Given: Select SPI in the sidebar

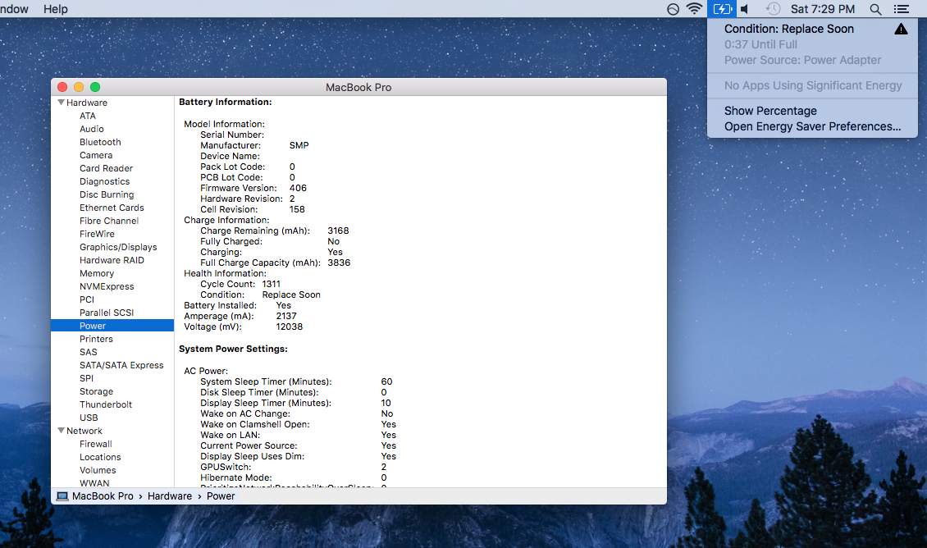Looking at the screenshot, I should tap(86, 378).
